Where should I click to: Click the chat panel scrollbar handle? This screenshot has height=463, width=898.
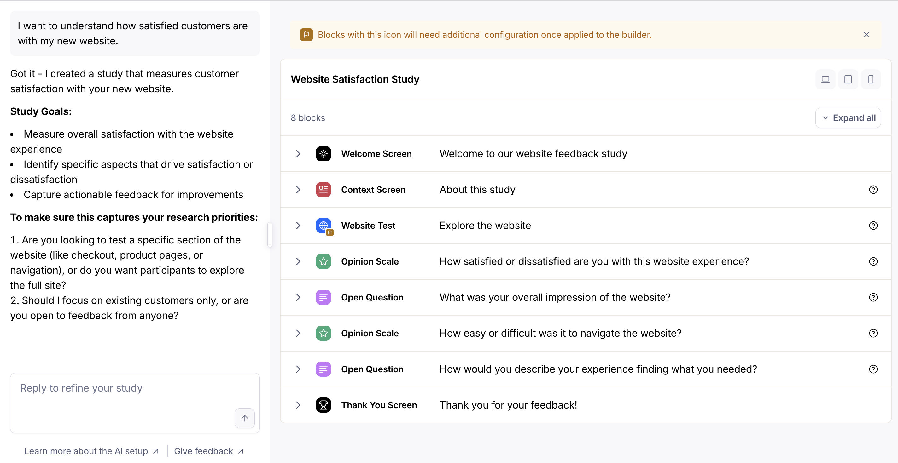pos(270,235)
